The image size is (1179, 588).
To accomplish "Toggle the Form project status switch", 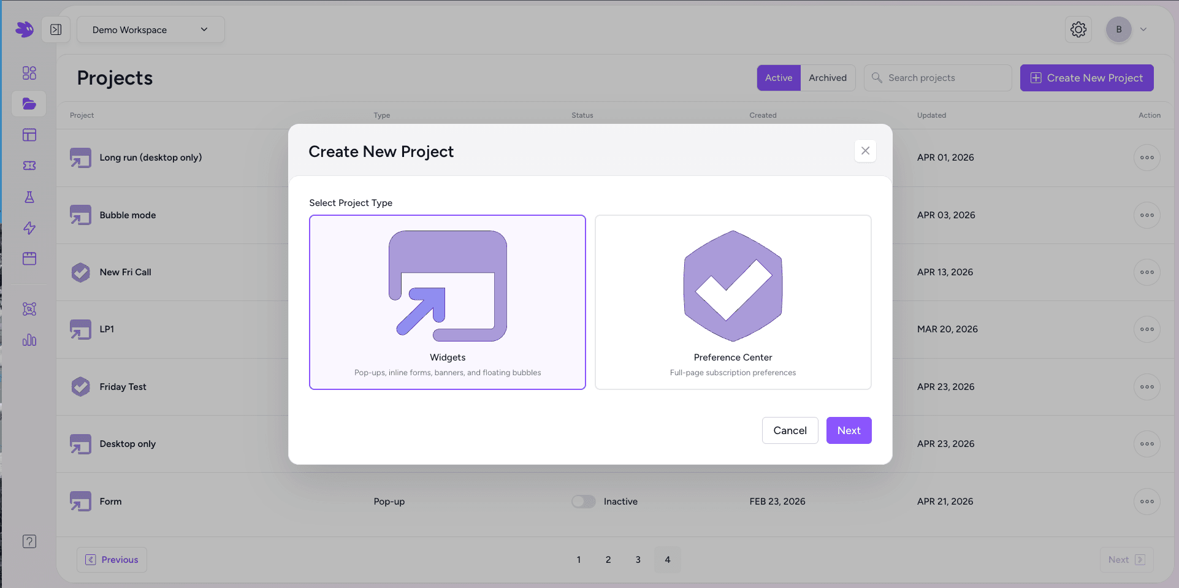I will pyautogui.click(x=584, y=502).
